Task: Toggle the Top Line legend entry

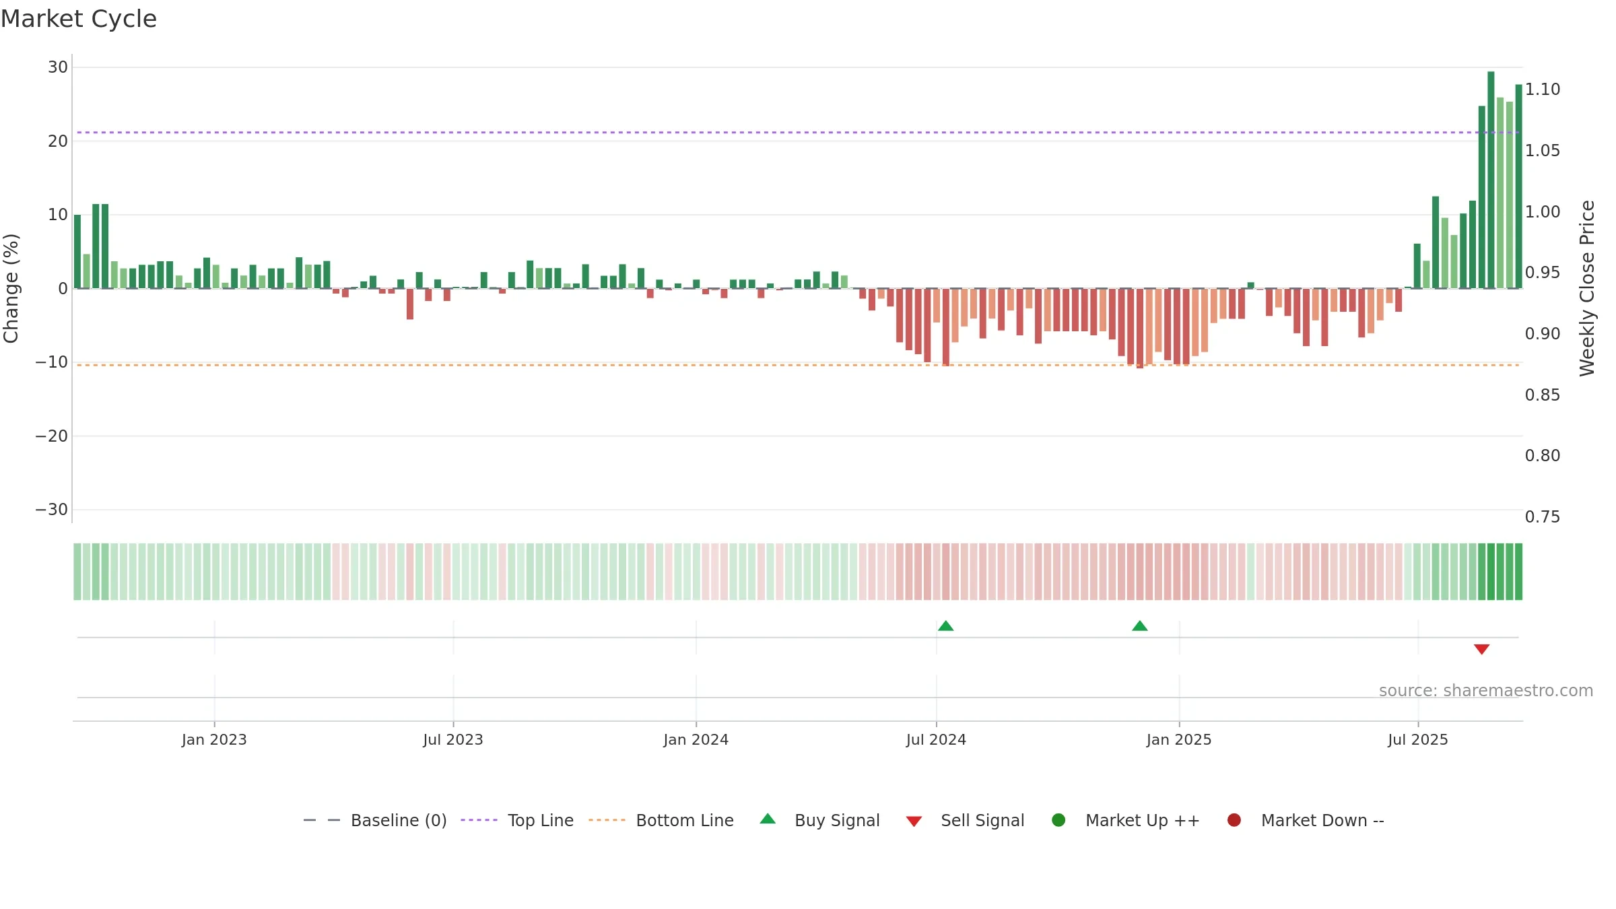Action: (x=517, y=820)
